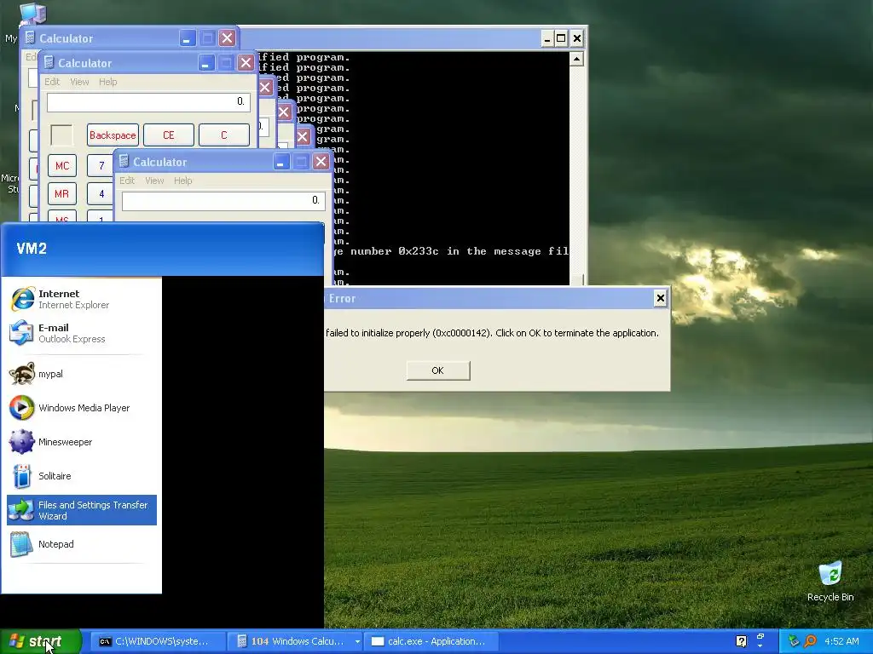Maximize the command prompt window
Image resolution: width=873 pixels, height=654 pixels.
point(561,38)
